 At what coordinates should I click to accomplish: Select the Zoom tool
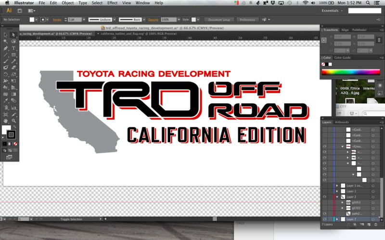[13, 121]
